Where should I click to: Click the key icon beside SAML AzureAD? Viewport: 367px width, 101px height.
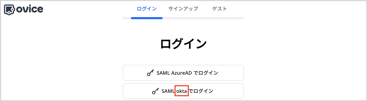point(150,73)
